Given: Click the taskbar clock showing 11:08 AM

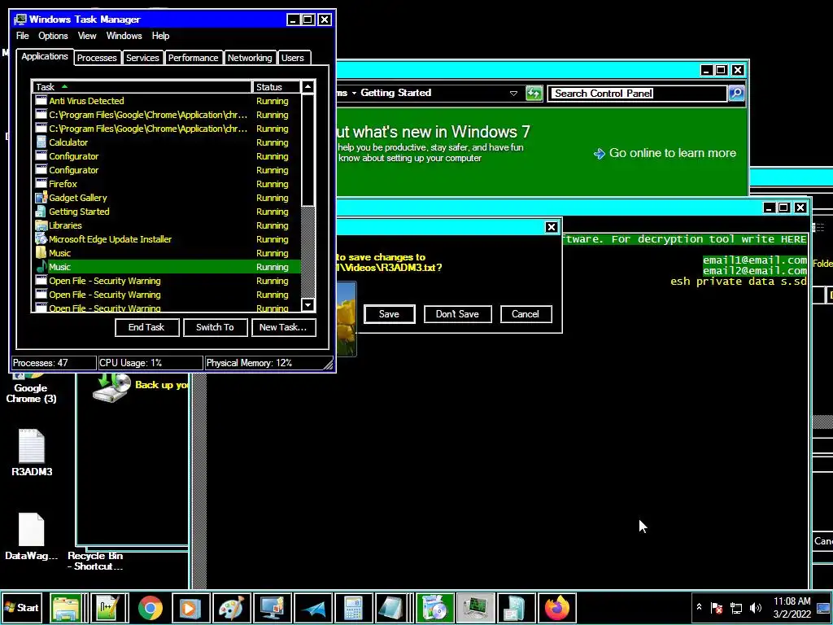Looking at the screenshot, I should point(792,607).
